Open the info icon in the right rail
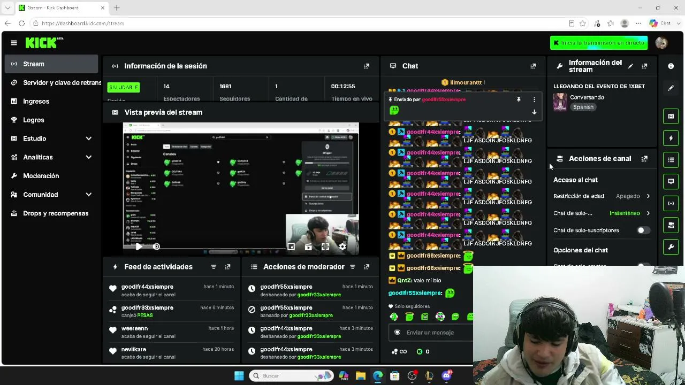This screenshot has height=385, width=685. coord(671,66)
